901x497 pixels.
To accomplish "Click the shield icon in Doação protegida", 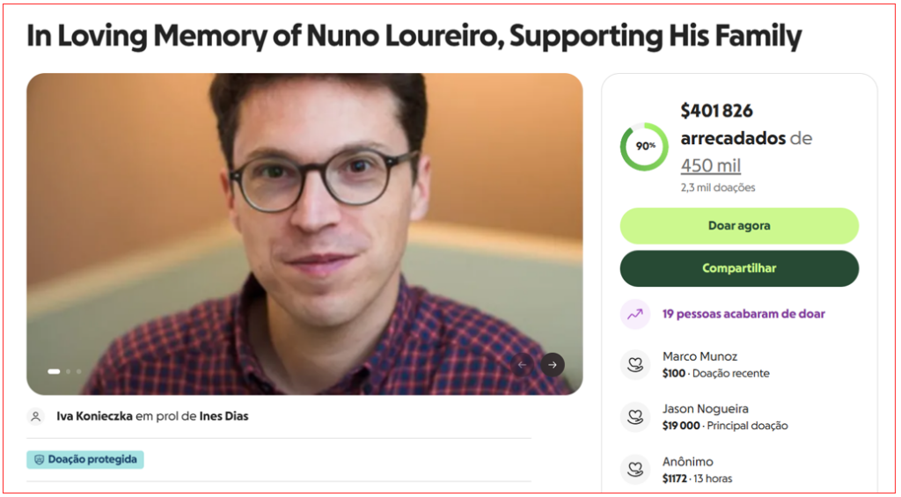I will point(39,460).
